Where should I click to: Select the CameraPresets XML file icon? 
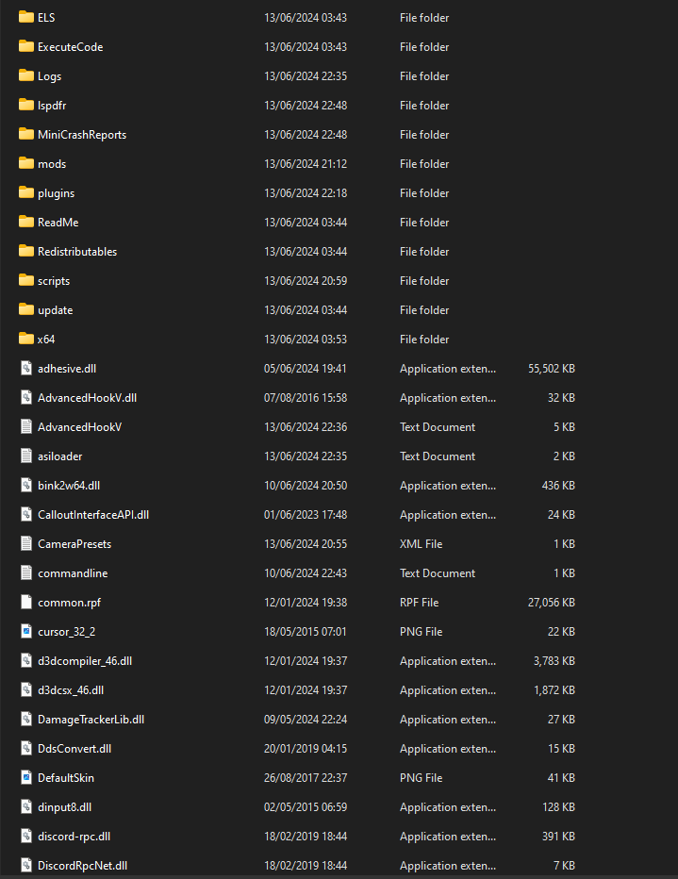pyautogui.click(x=26, y=543)
